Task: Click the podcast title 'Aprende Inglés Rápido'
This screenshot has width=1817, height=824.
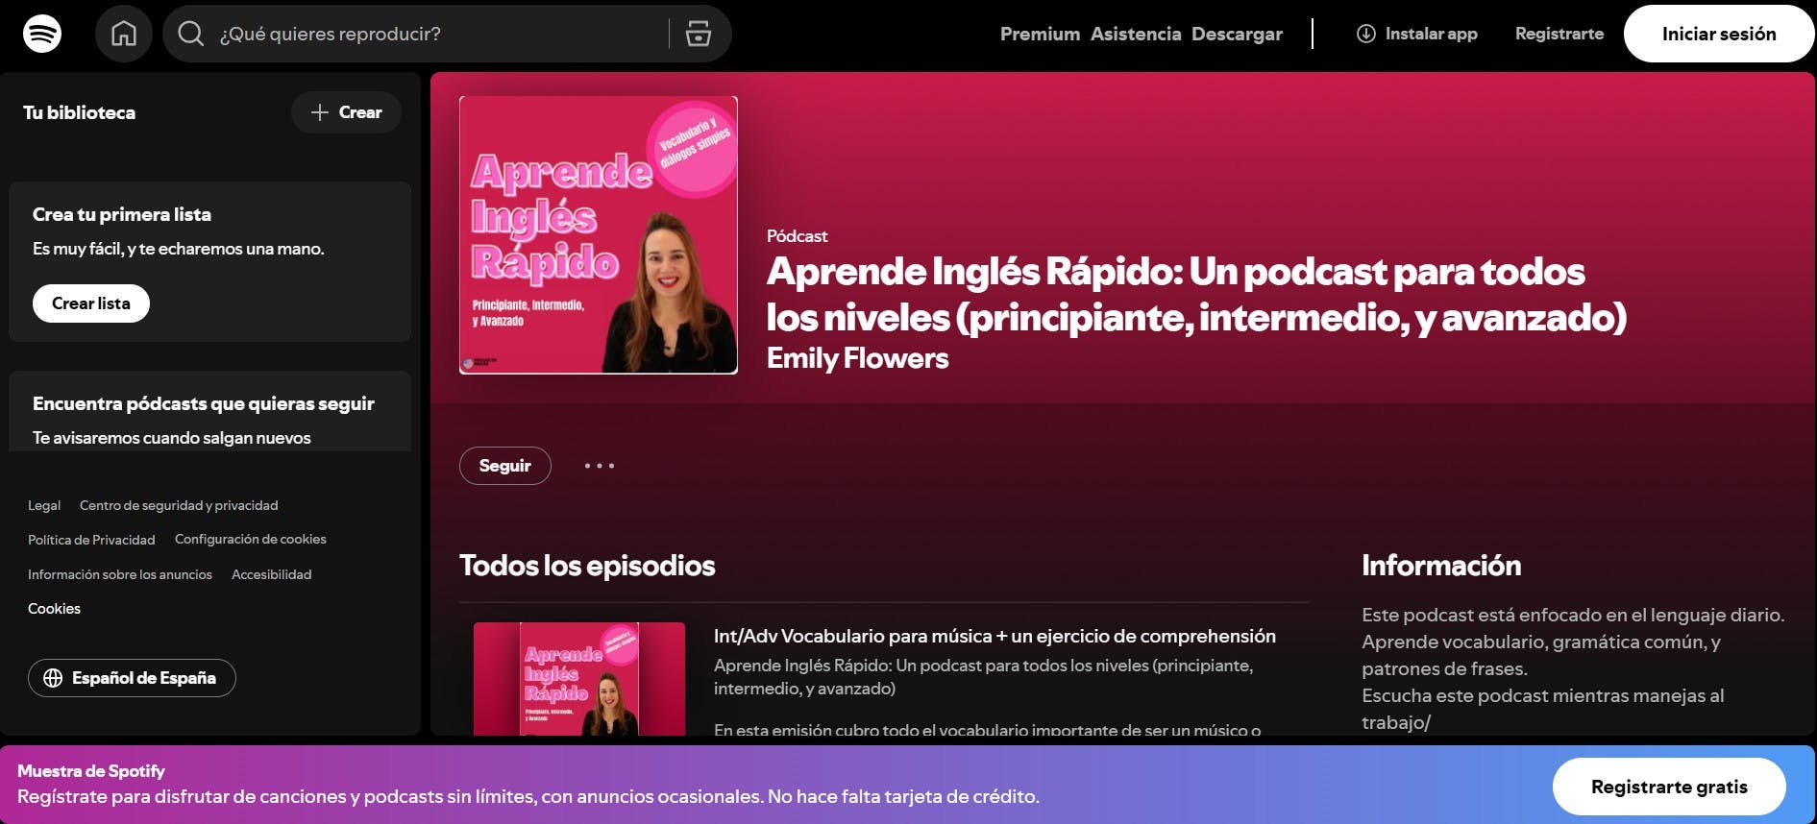Action: coord(1196,294)
